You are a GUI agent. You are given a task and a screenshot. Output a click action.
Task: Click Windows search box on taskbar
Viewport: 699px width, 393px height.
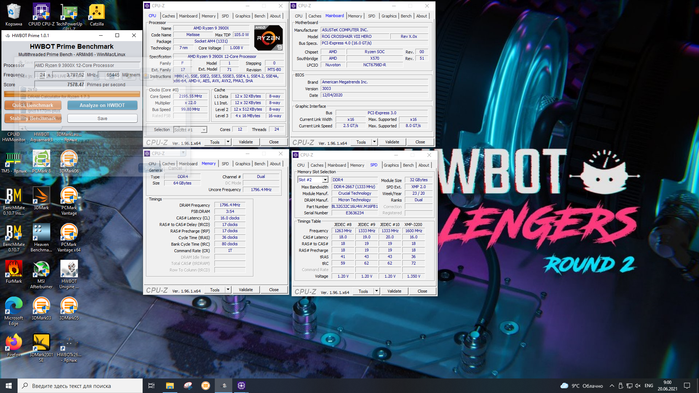tap(80, 386)
